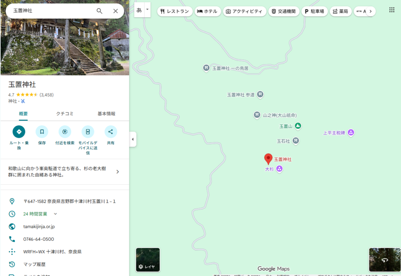Click the search magnifier icon
Image resolution: width=401 pixels, height=276 pixels.
click(99, 11)
